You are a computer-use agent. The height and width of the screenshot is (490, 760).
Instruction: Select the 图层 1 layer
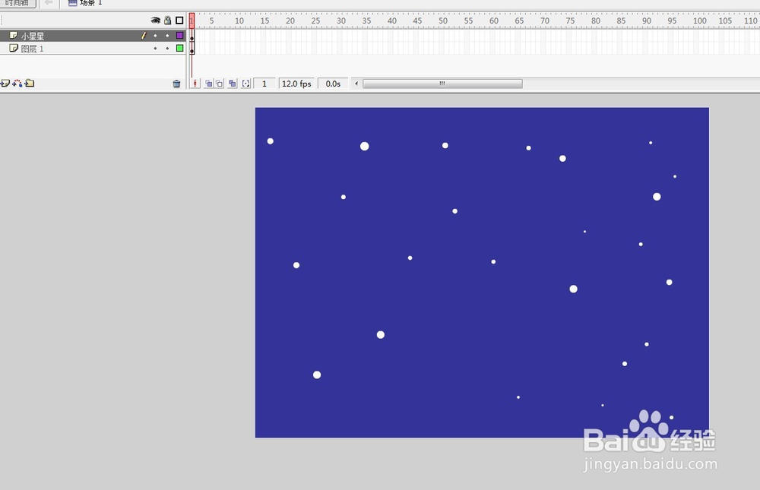(93, 48)
